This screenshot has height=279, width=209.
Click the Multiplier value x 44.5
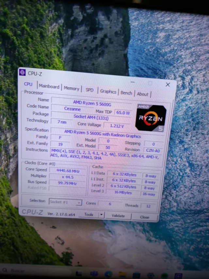point(68,177)
